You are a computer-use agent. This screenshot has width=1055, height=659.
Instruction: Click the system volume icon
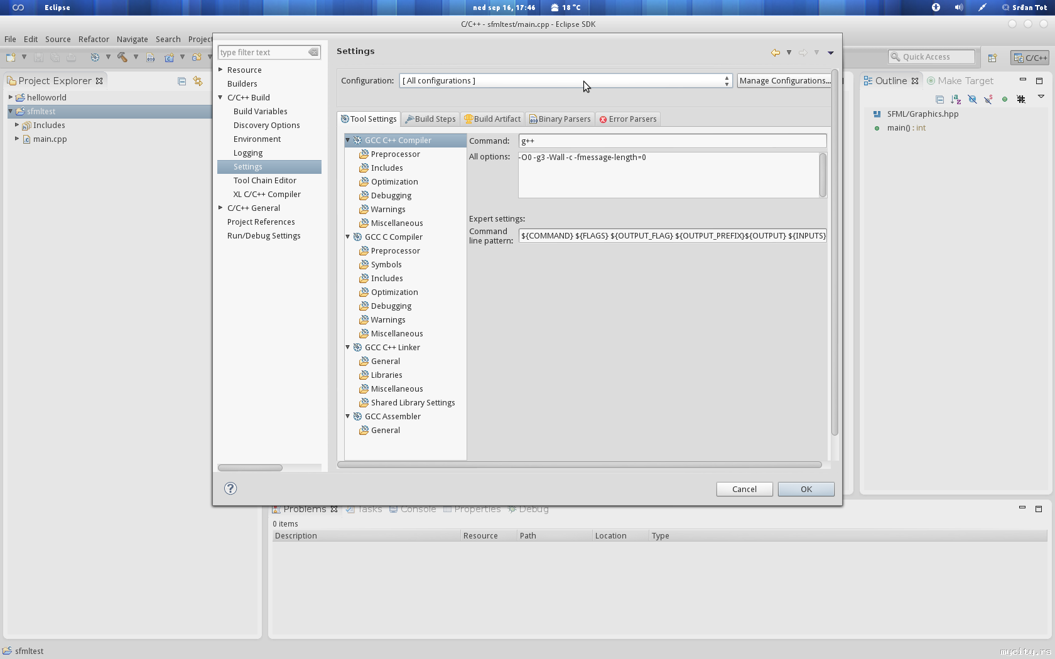click(x=959, y=8)
